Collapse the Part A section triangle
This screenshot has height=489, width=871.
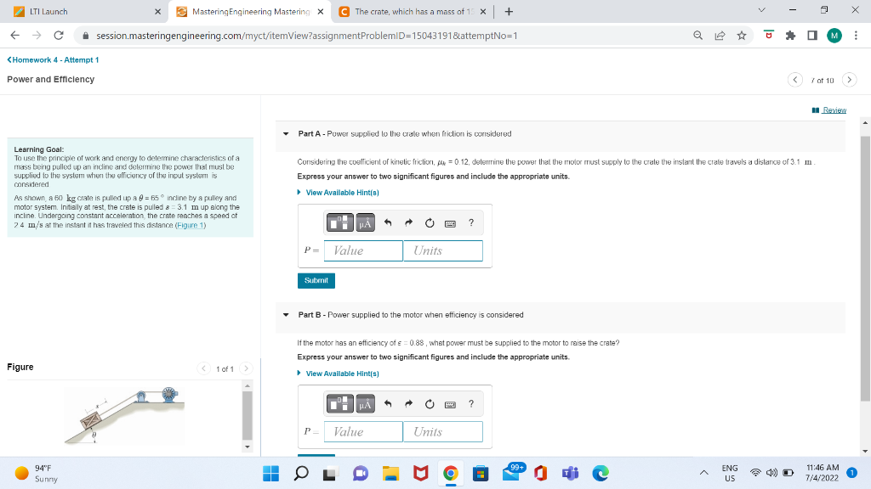coord(285,133)
